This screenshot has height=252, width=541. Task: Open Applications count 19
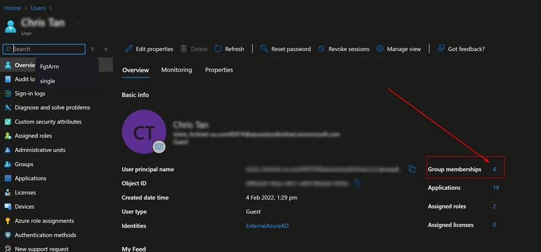tap(496, 188)
